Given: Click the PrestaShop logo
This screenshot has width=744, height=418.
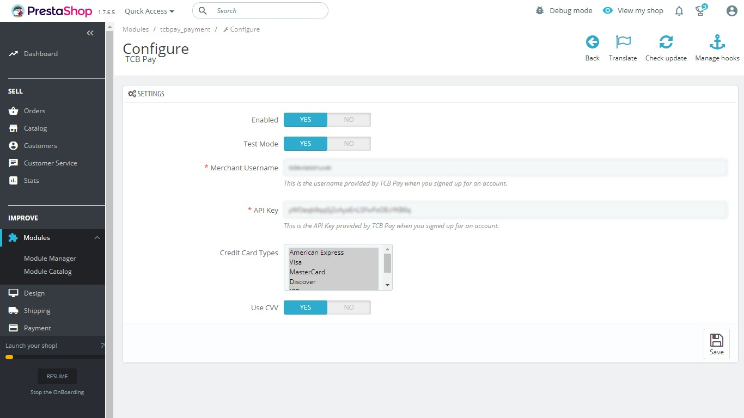Looking at the screenshot, I should [x=52, y=11].
